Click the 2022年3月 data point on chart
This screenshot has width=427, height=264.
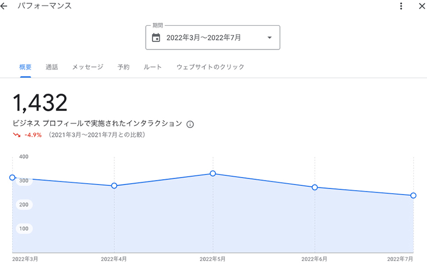tap(12, 178)
